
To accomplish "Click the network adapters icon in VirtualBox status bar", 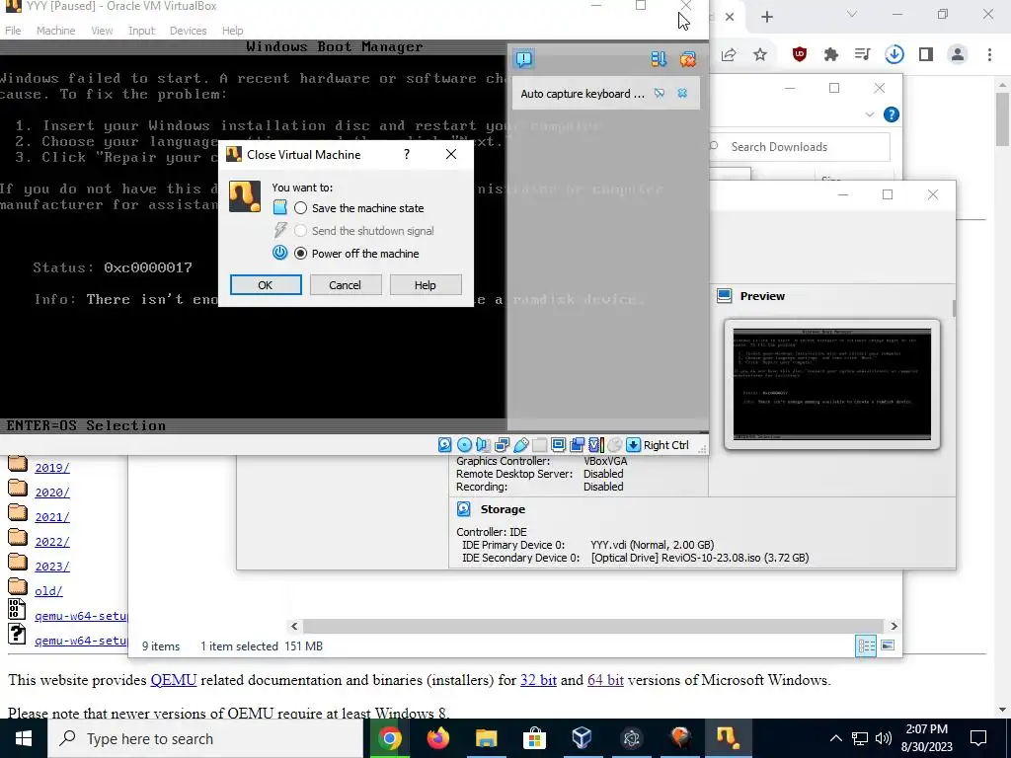I will coord(503,445).
